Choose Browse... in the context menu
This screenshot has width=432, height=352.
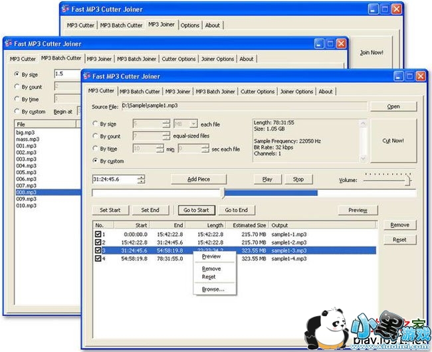213,290
